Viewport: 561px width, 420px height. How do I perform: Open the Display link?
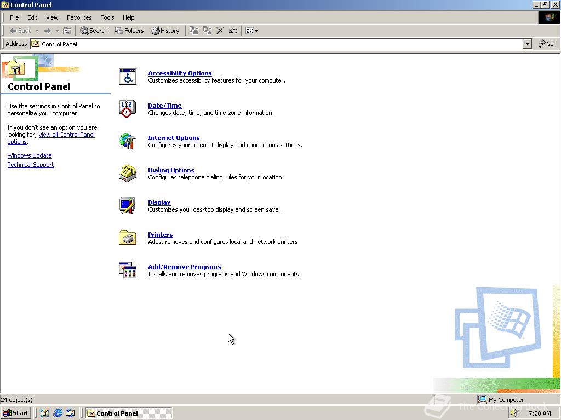point(159,202)
